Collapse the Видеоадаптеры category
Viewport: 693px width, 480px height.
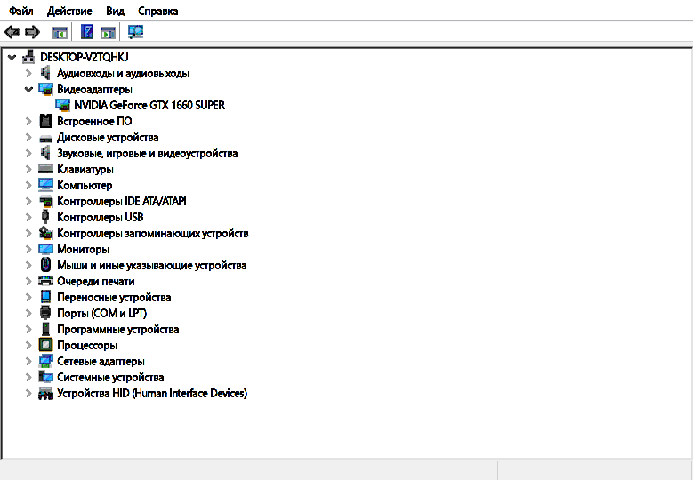(x=28, y=89)
